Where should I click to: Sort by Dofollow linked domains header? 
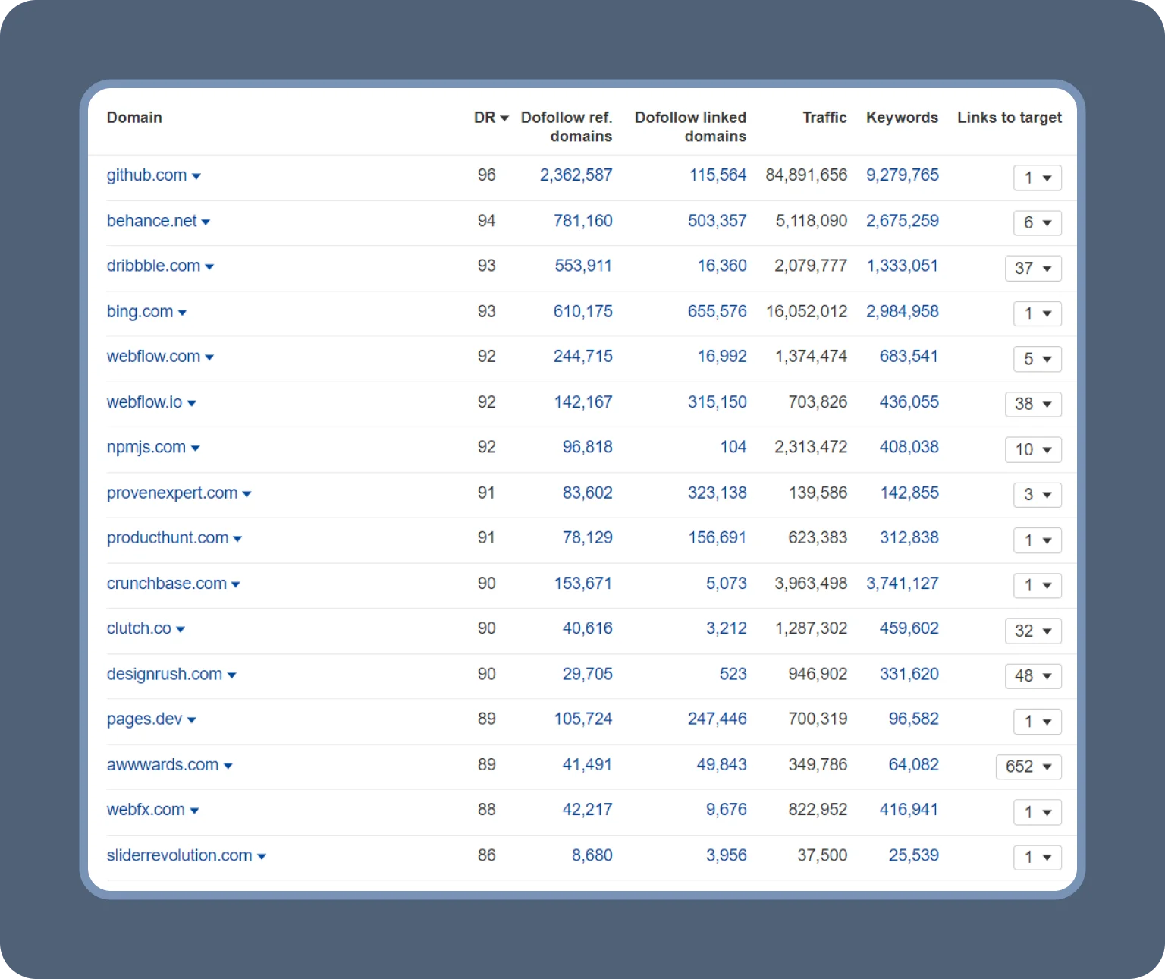tap(690, 127)
